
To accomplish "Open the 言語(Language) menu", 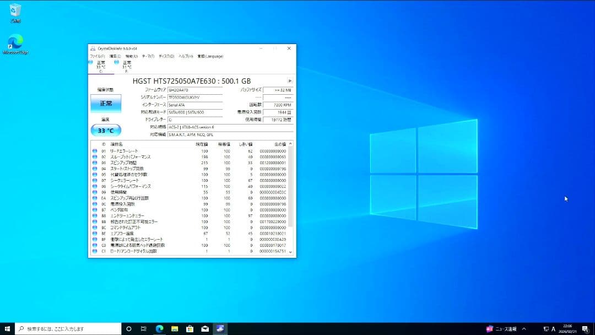I will (210, 56).
